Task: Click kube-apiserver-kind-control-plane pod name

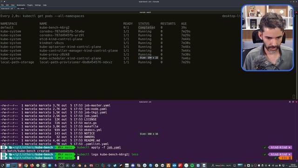Action: click(70, 47)
